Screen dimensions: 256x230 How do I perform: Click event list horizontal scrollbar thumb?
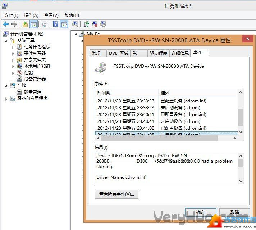[x=159, y=138]
